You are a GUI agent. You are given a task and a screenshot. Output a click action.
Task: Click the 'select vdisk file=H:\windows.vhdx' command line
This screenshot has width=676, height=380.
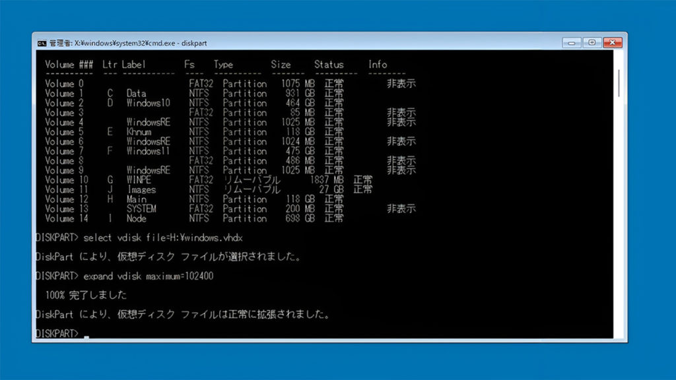[157, 237]
